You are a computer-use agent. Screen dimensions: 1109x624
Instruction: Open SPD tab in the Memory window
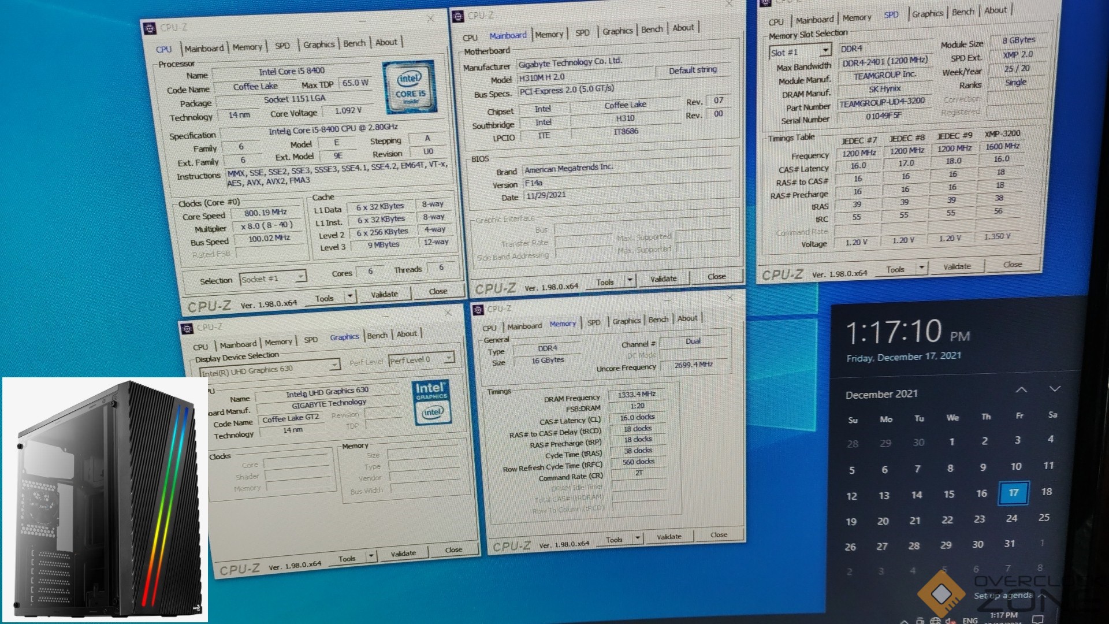click(594, 322)
